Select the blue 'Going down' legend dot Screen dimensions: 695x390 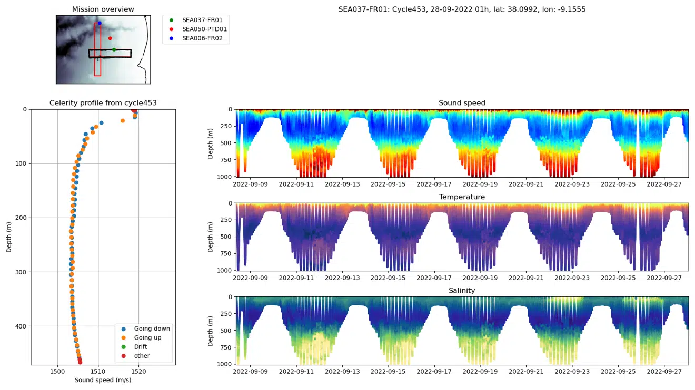click(124, 329)
